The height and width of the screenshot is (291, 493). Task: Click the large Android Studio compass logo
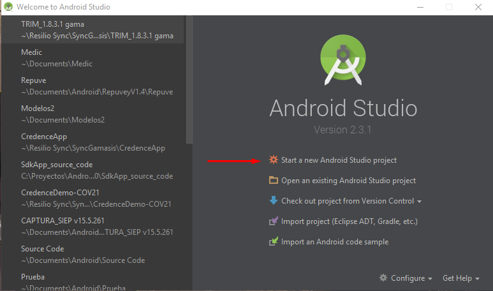click(x=343, y=60)
